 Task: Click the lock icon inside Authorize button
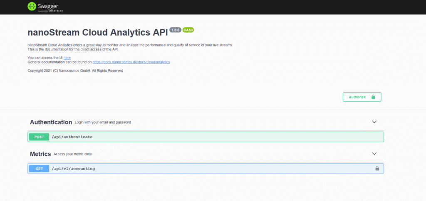coord(373,97)
